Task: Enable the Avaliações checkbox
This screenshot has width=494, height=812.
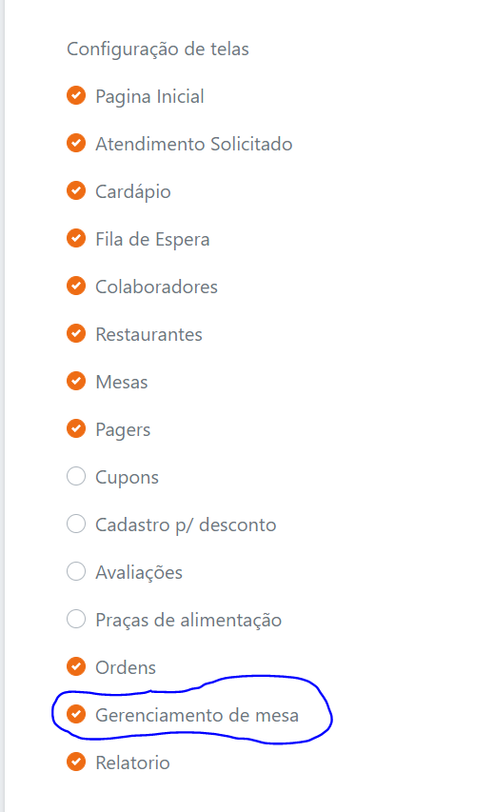Action: pyautogui.click(x=76, y=572)
